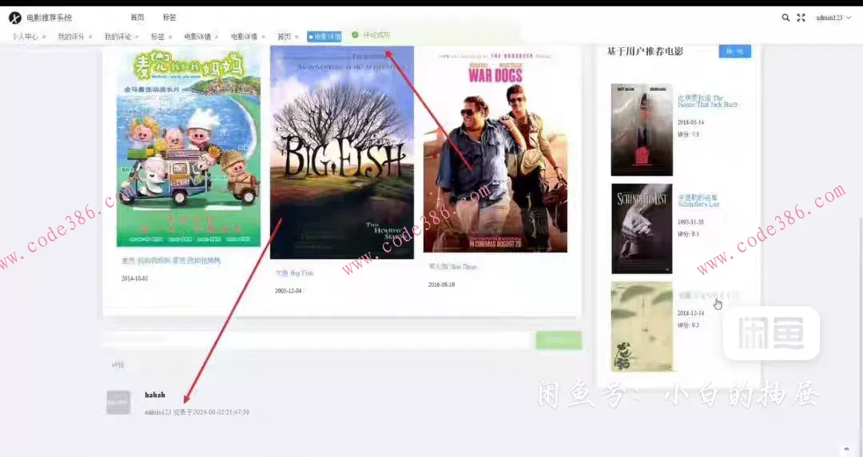Click the date 1993-11-30

tap(690, 222)
